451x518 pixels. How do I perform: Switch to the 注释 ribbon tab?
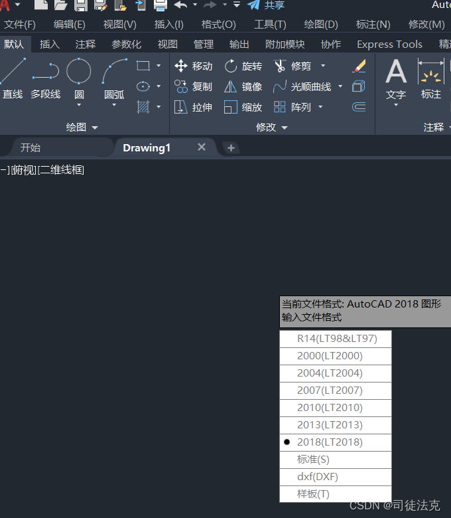point(86,44)
